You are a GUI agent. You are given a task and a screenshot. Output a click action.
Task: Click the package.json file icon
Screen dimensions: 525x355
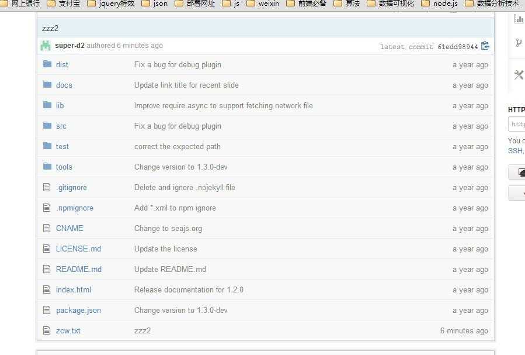click(47, 310)
